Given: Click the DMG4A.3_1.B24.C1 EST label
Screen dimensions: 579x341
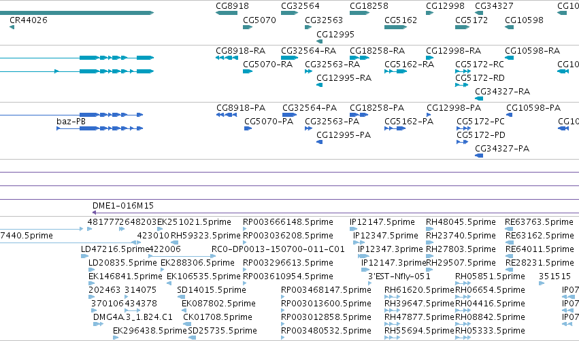Looking at the screenshot, I should 133,317.
